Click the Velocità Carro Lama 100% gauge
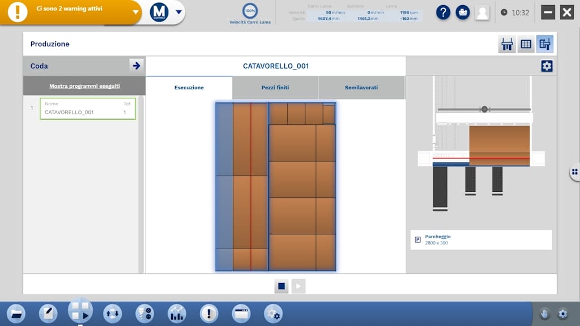Screen dimensions: 580x326 (250, 11)
